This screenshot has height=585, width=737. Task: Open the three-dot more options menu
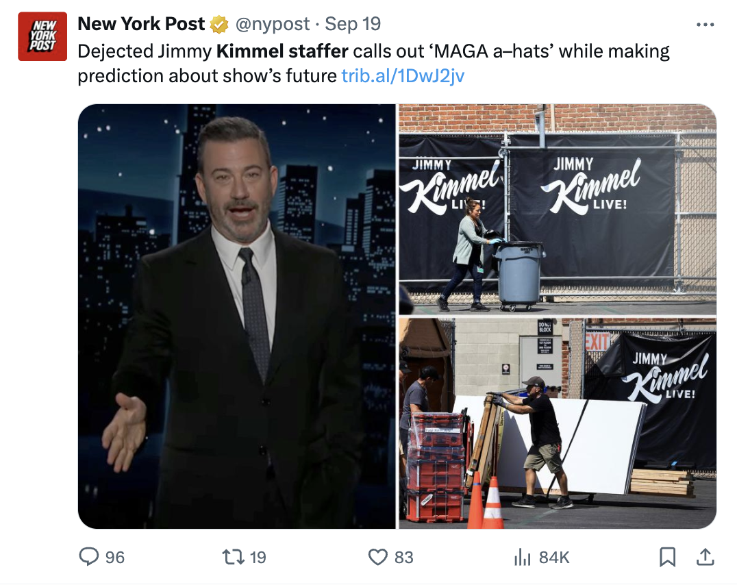[705, 25]
